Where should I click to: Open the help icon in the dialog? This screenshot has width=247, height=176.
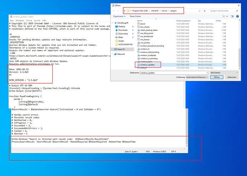pyautogui.click(x=237, y=16)
